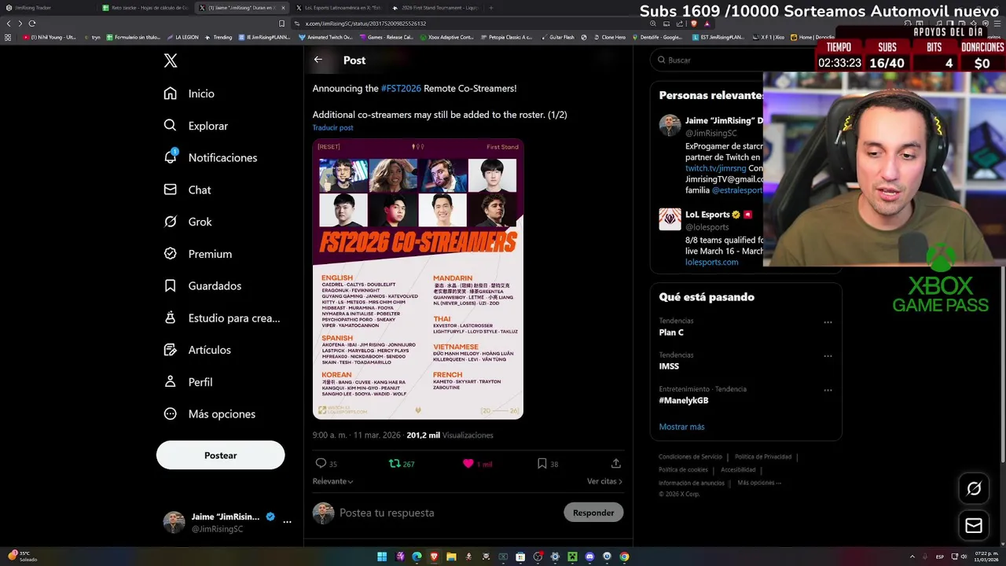The width and height of the screenshot is (1006, 566).
Task: Open Brave browser from the taskbar
Action: point(434,557)
